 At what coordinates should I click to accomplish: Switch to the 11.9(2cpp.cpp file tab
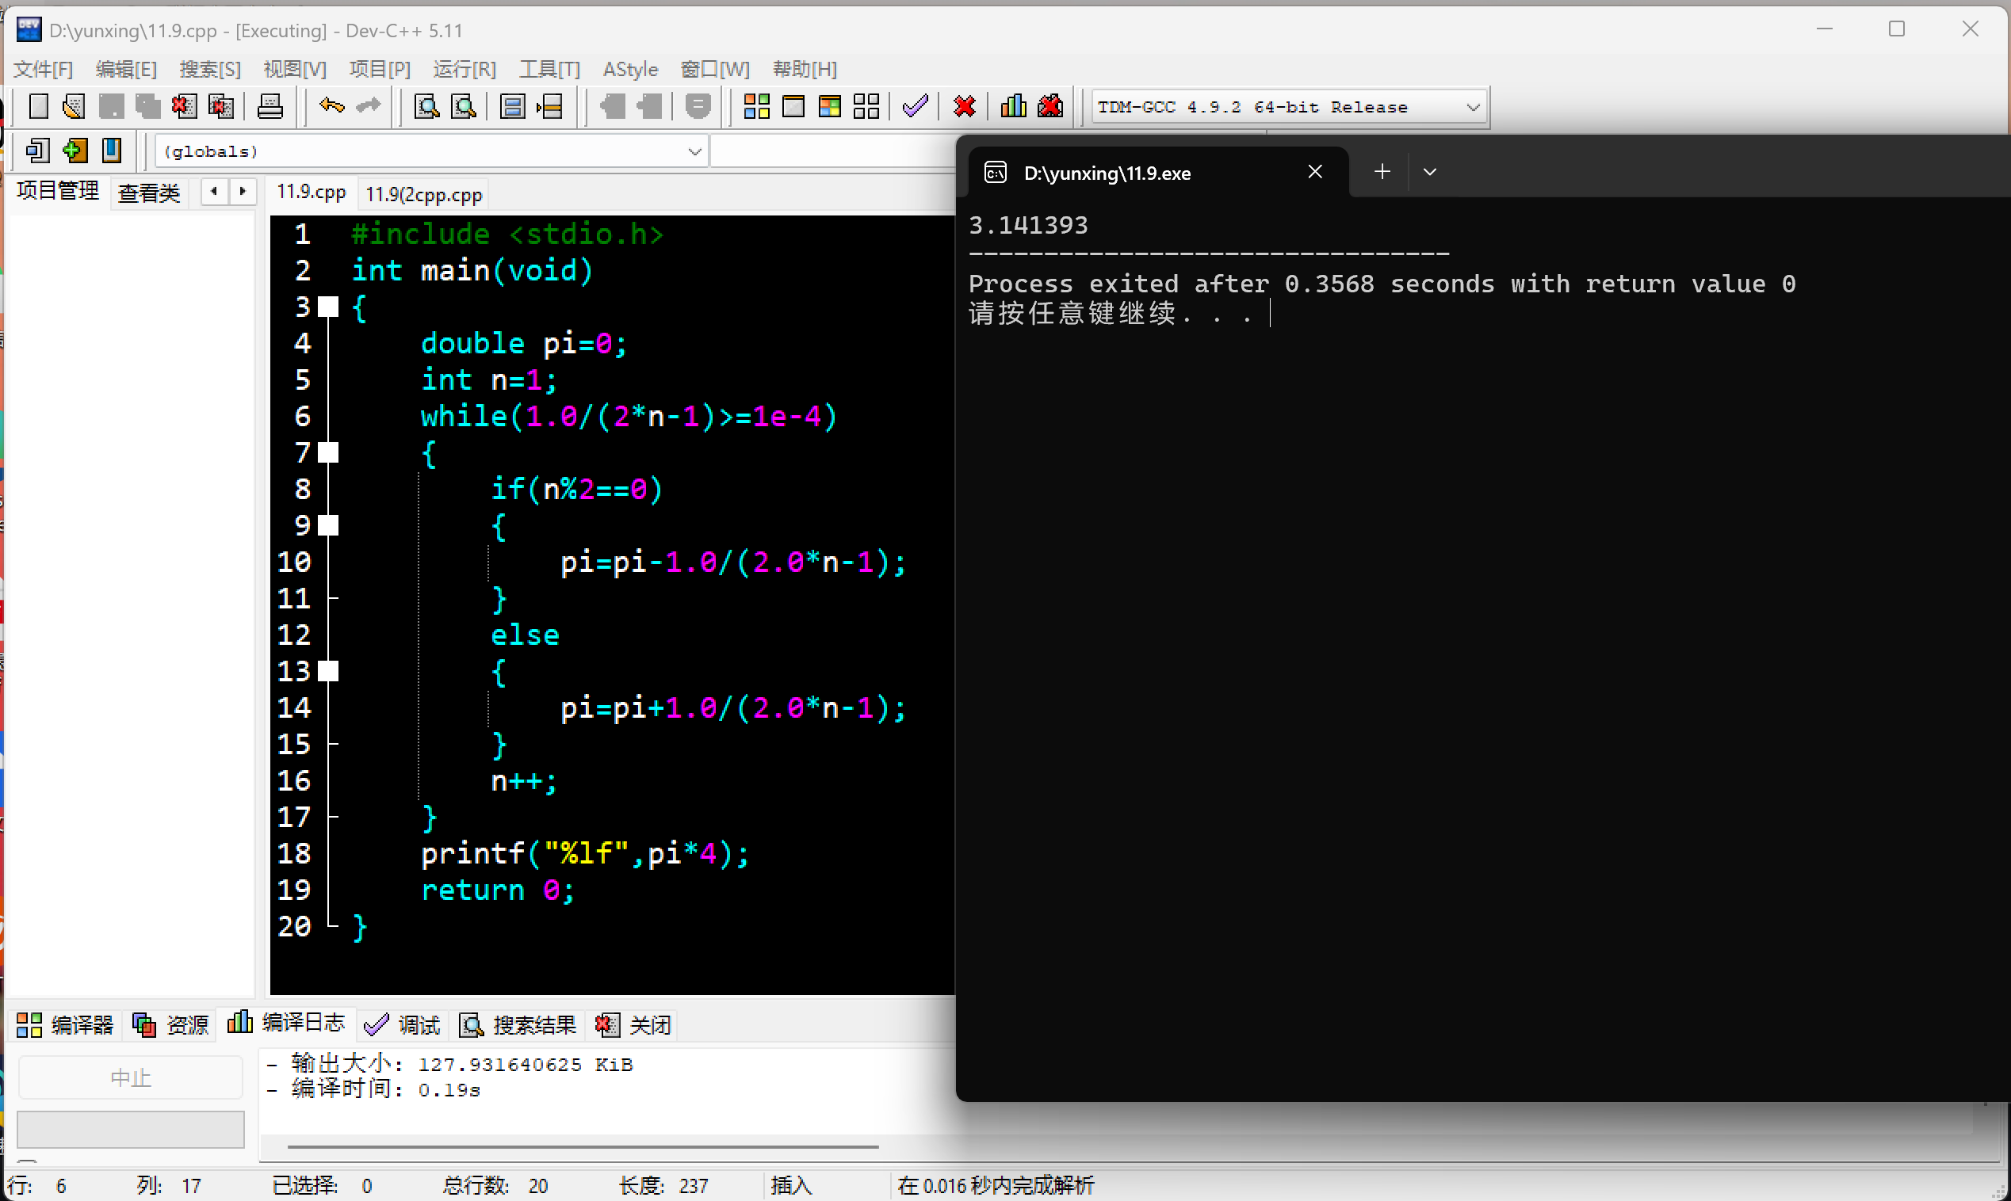click(x=423, y=194)
